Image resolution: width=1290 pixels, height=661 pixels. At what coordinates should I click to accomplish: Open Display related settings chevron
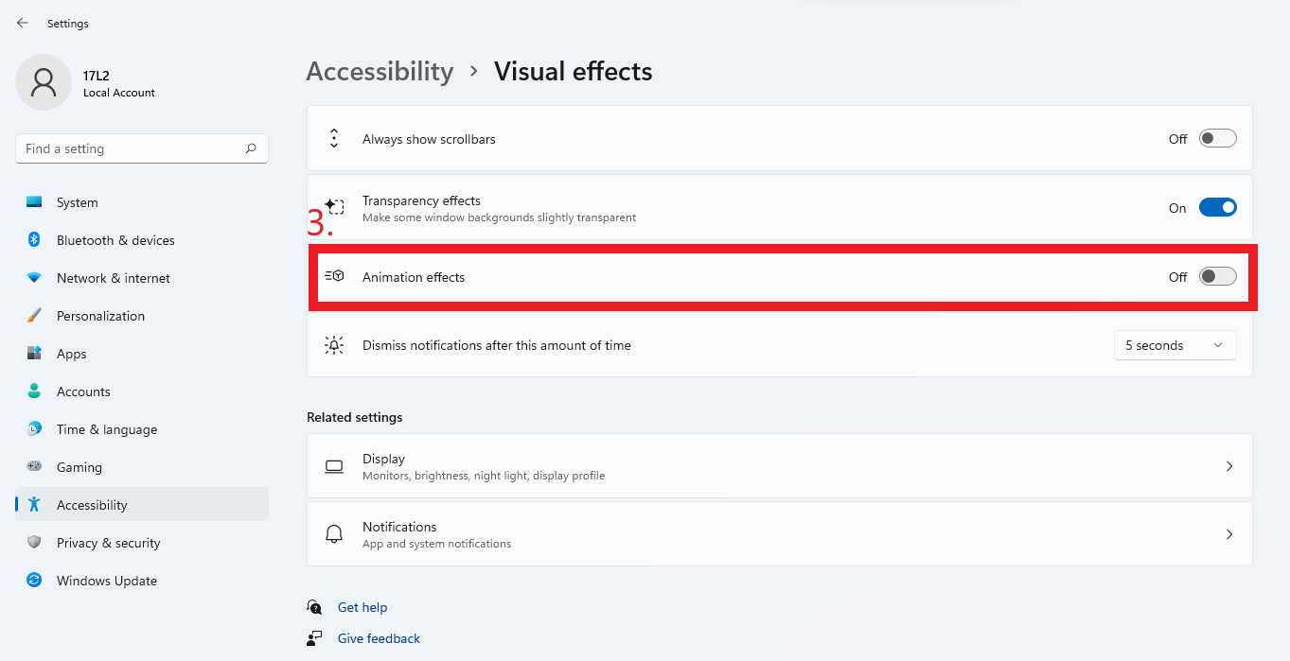tap(1228, 466)
